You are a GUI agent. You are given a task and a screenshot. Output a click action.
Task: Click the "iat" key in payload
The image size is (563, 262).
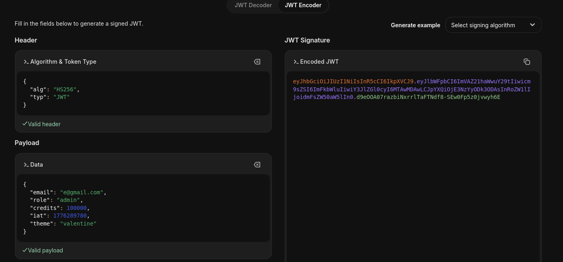[38, 216]
